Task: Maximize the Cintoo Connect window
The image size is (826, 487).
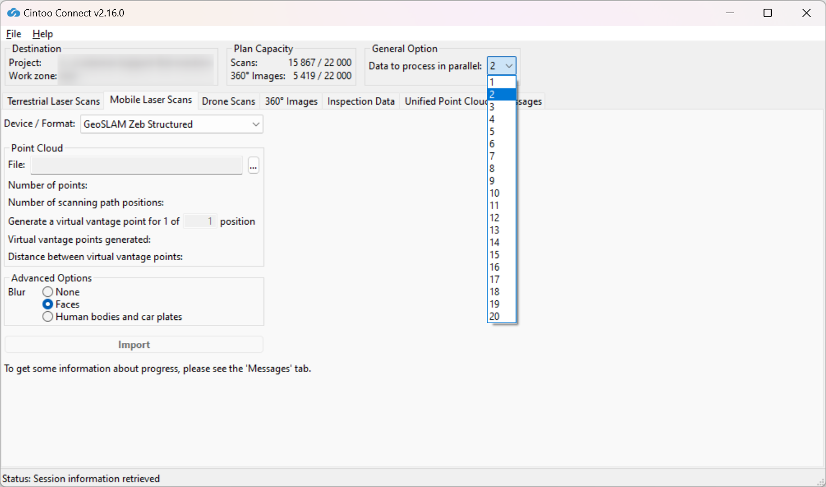Action: (768, 13)
